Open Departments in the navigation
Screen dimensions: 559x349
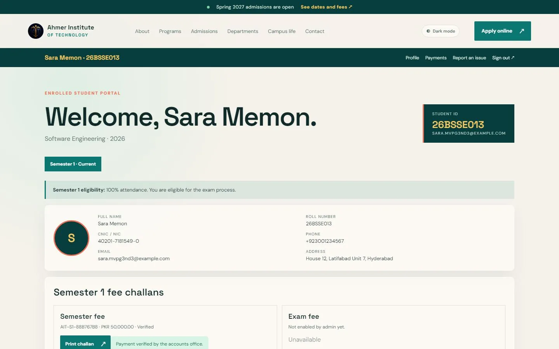point(243,31)
